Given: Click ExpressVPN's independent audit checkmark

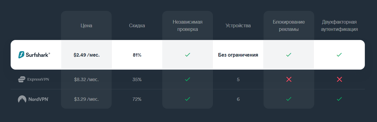Looking at the screenshot, I should (x=187, y=79).
